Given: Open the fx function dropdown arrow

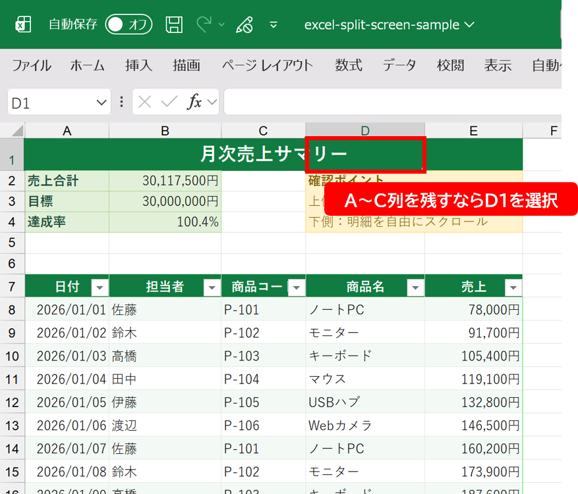Looking at the screenshot, I should click(212, 102).
